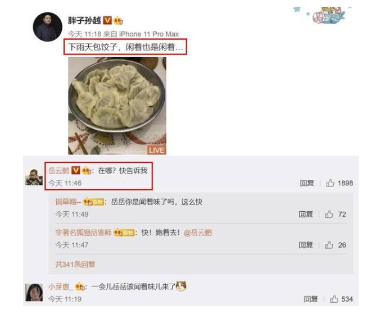
Task: Like the comment with 72 likes
Action: coord(329,214)
